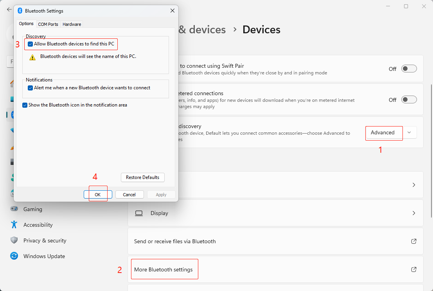Close the Bluetooth Settings dialog
433x291 pixels.
172,11
